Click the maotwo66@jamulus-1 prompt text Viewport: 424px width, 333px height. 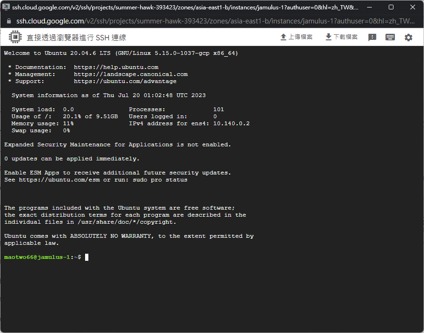click(x=37, y=257)
